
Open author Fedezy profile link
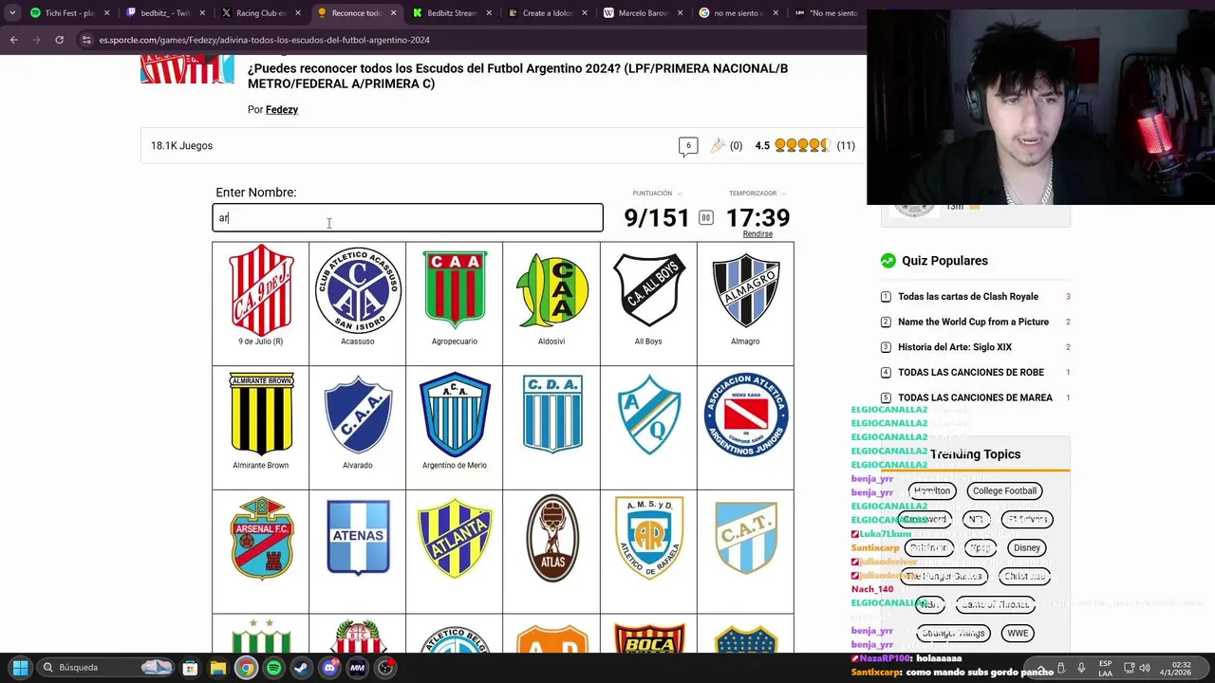282,110
